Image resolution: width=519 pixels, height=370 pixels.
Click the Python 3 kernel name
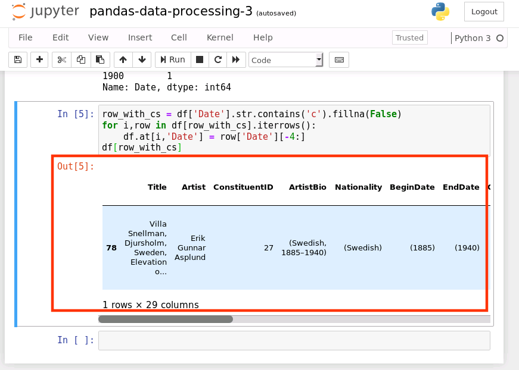pyautogui.click(x=473, y=38)
